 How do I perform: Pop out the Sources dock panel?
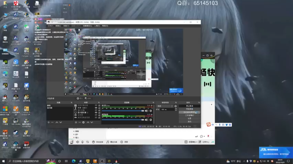[x=99, y=103]
